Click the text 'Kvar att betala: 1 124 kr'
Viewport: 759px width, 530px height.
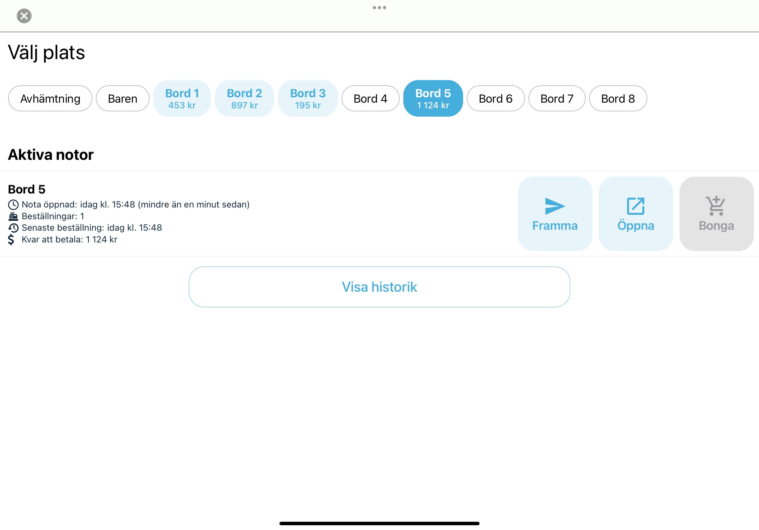[x=69, y=240]
